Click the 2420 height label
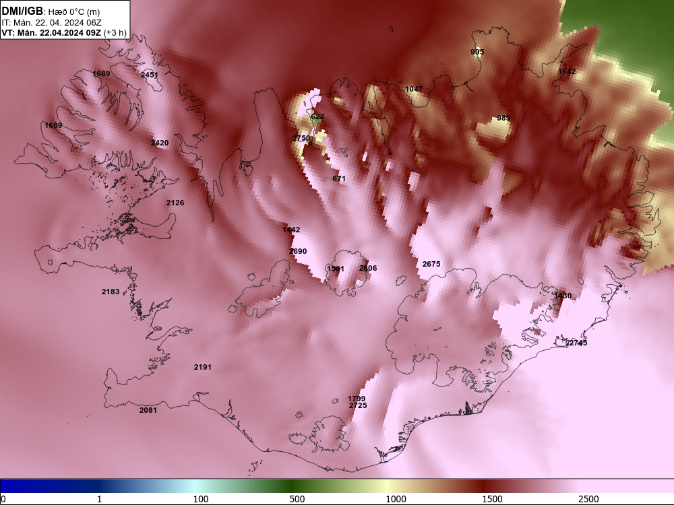Screen dimensions: 674x505 pyautogui.click(x=160, y=143)
